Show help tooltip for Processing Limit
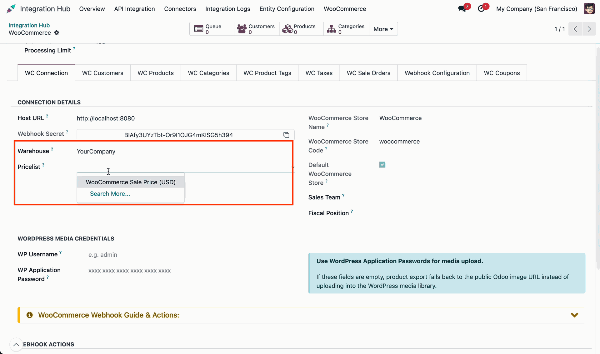This screenshot has height=354, width=600. pyautogui.click(x=74, y=49)
